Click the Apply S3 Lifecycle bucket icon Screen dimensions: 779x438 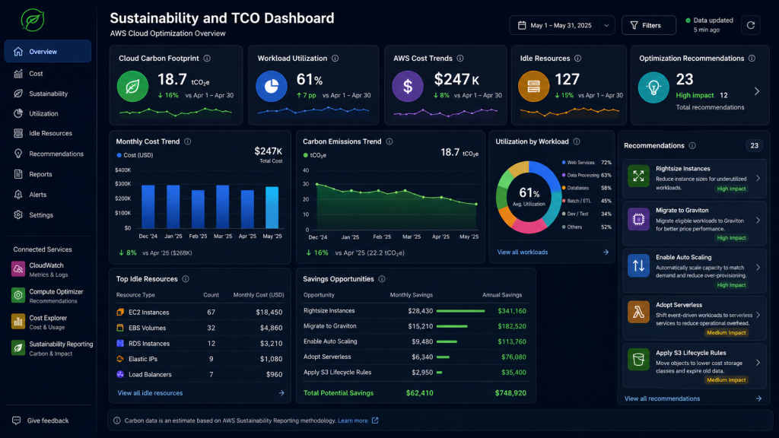coord(638,359)
